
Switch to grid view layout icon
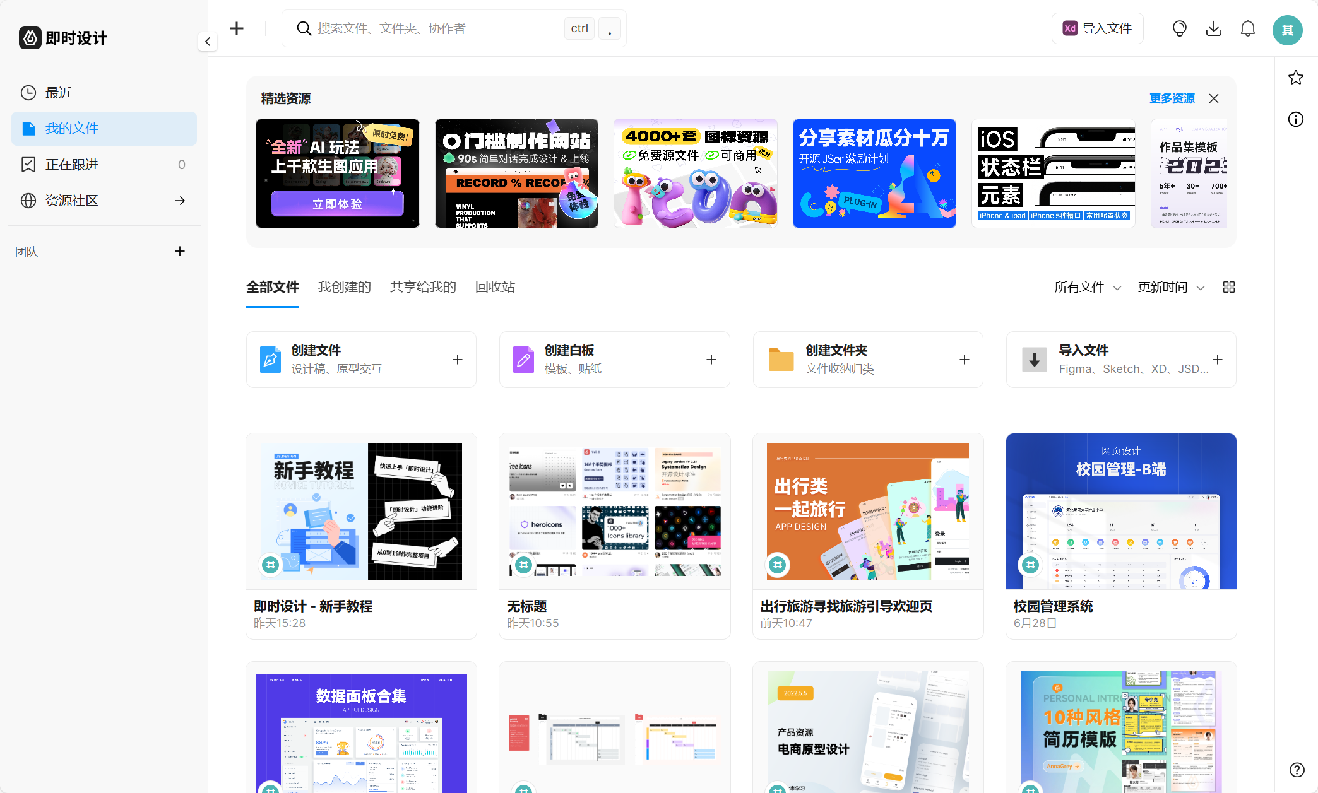pos(1228,287)
